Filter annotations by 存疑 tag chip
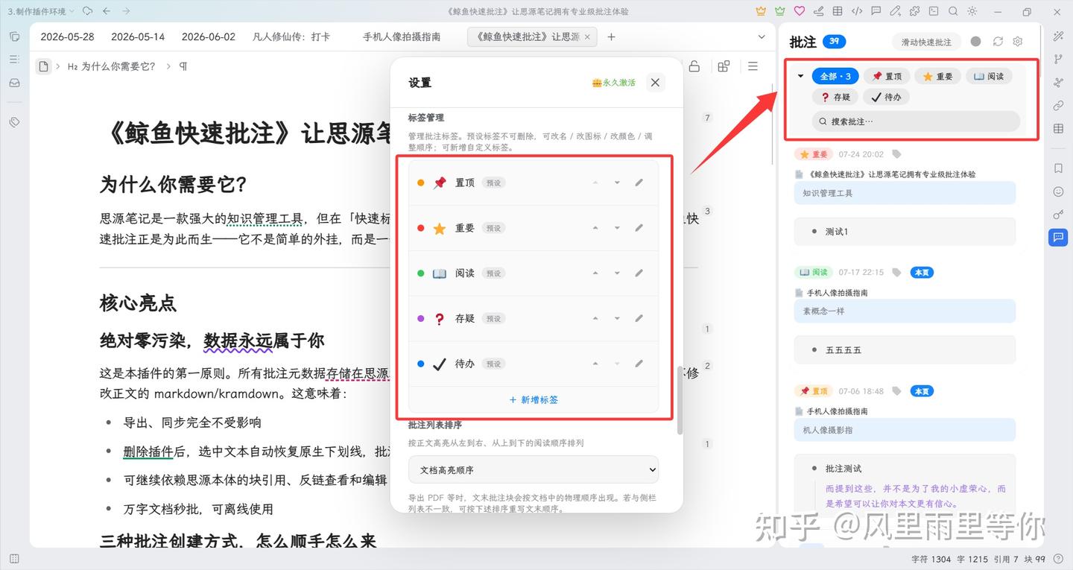 [835, 97]
